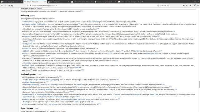Open the UltraSoC external link

pyautogui.click(x=27, y=63)
